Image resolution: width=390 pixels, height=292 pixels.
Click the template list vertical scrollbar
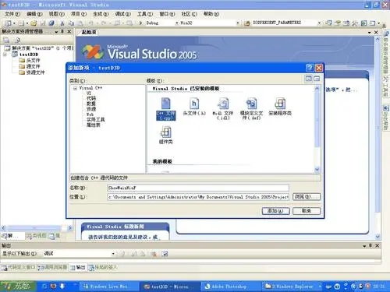point(317,129)
